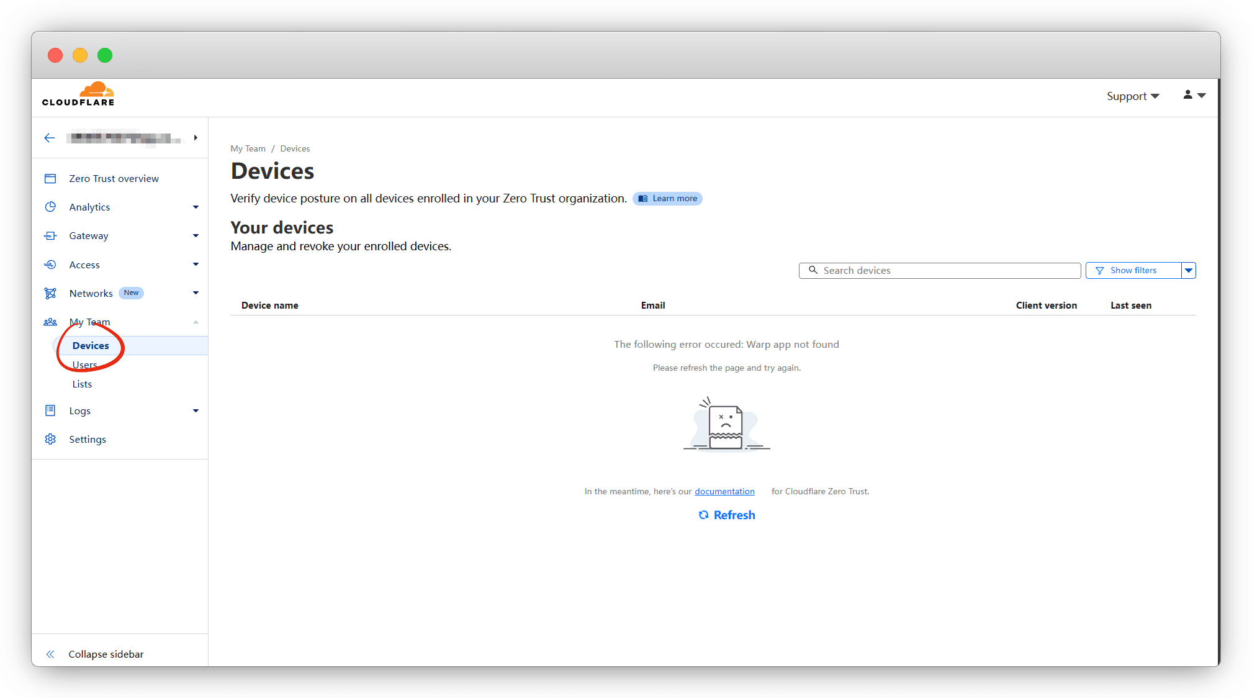Image resolution: width=1252 pixels, height=698 pixels.
Task: Click the Analytics pie chart icon
Action: 50,207
